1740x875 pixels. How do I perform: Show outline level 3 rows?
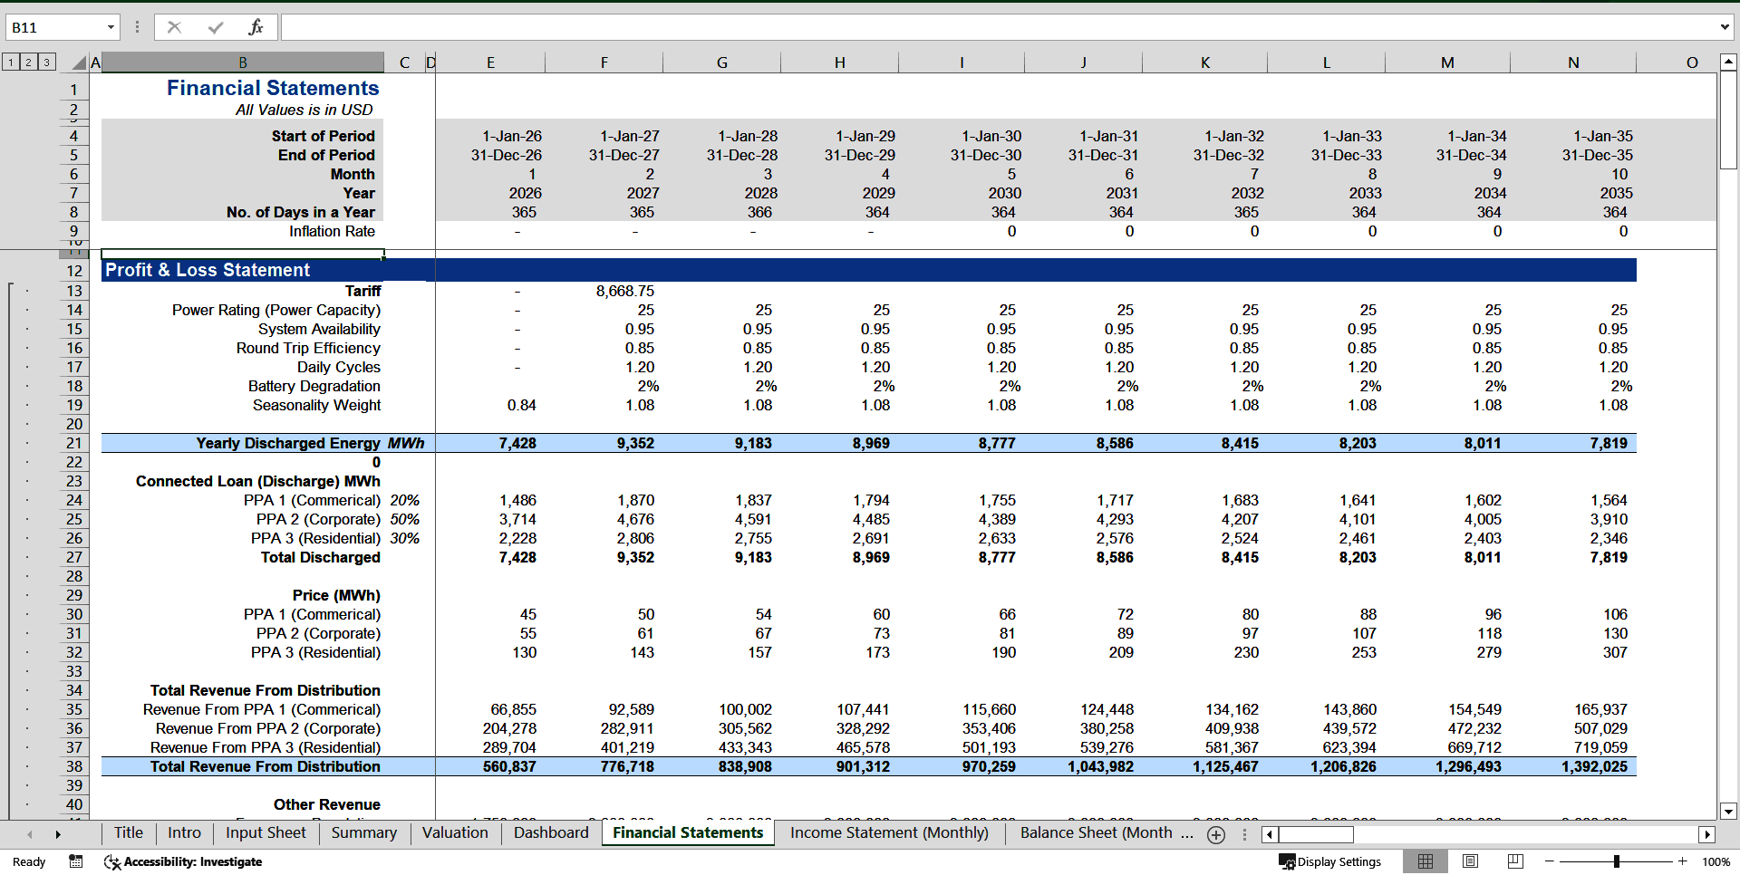point(46,62)
